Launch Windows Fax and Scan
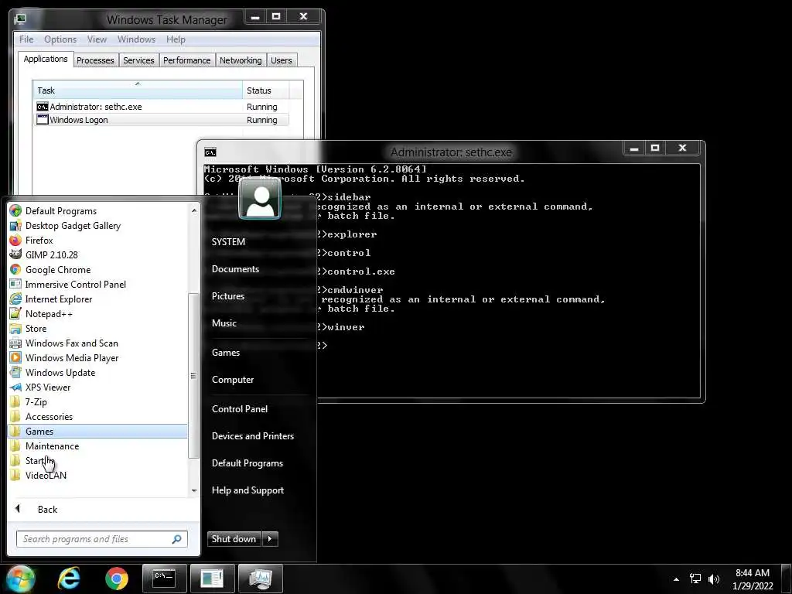The image size is (792, 594). [71, 343]
